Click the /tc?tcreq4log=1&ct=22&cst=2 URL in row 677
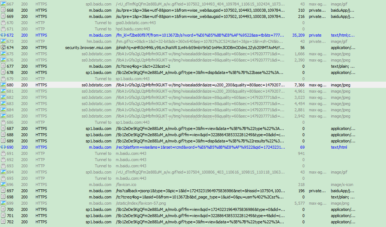386x227 pixels. (143, 66)
